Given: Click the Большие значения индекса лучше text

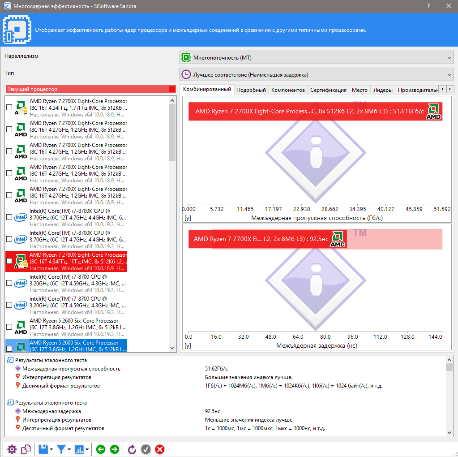Looking at the screenshot, I should 248,377.
